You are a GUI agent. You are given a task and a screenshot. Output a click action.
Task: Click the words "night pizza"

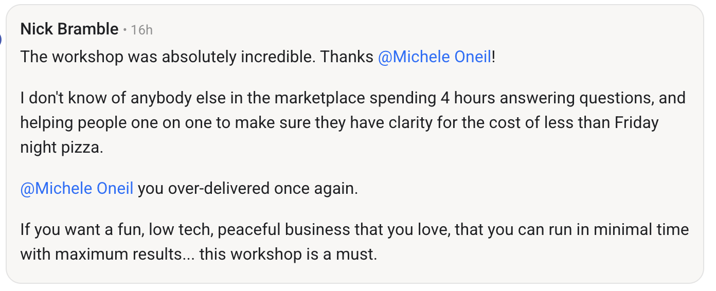[x=62, y=148]
